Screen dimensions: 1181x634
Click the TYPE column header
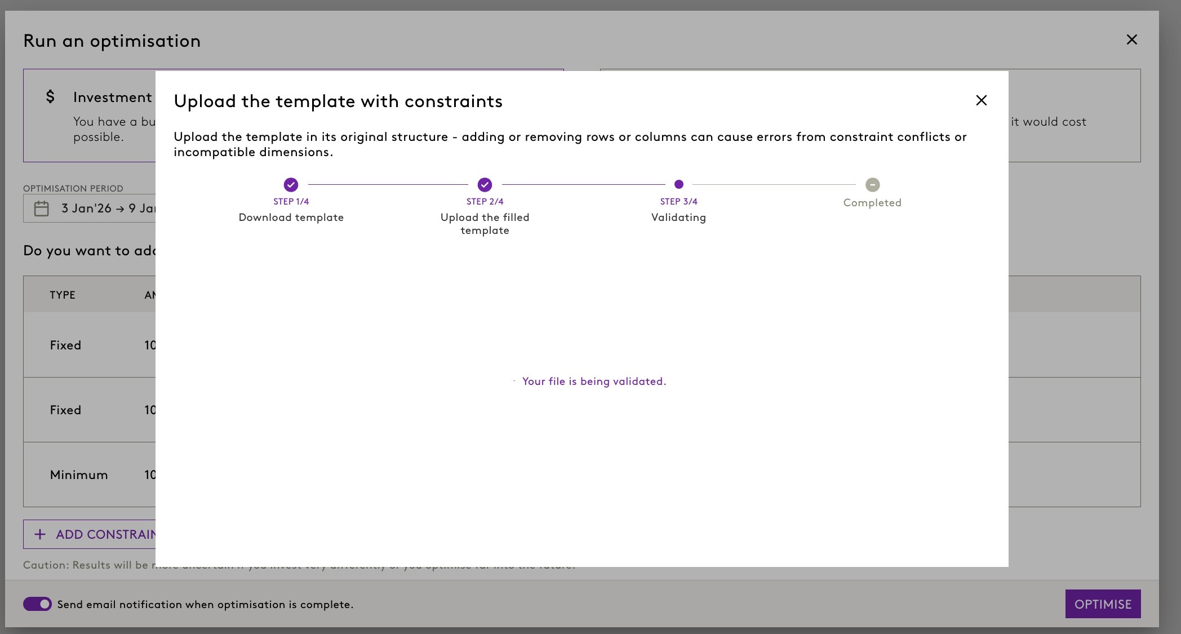point(63,295)
